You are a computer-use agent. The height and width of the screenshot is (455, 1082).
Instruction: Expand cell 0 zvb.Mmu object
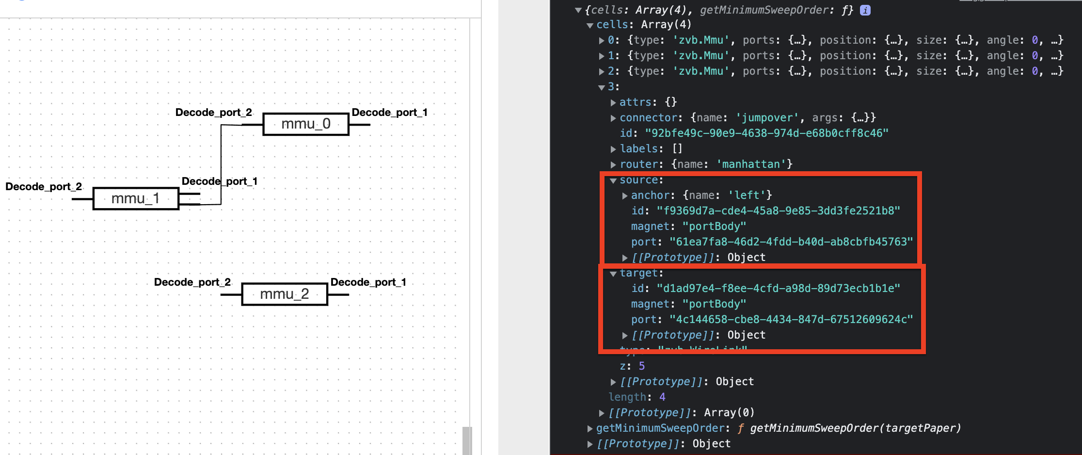coord(601,40)
